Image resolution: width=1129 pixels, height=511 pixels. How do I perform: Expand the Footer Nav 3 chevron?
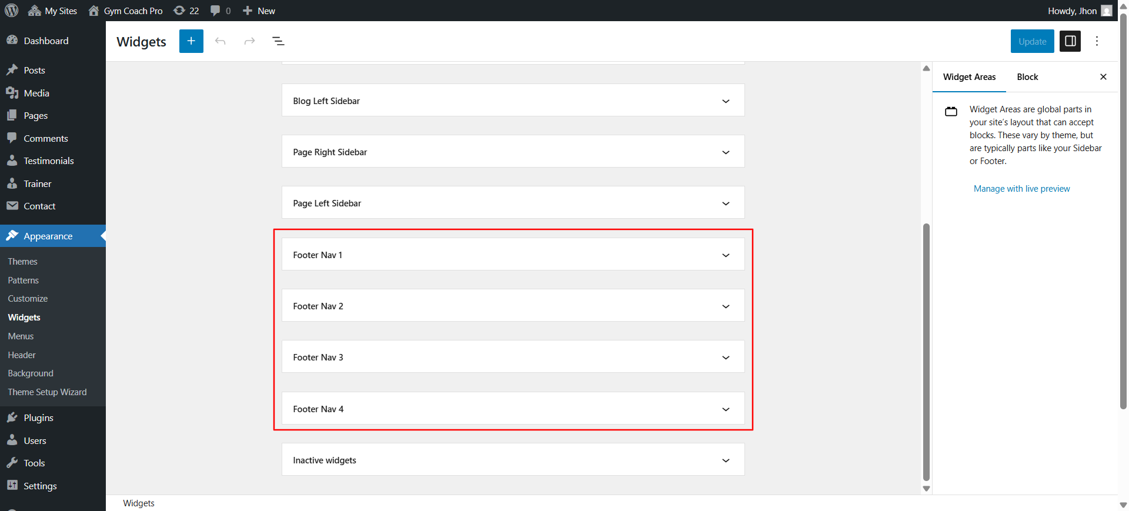[x=726, y=358]
